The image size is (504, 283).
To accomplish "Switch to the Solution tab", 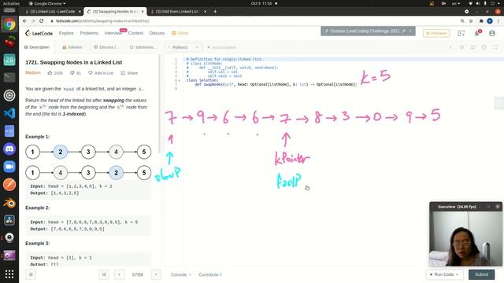I will [72, 47].
